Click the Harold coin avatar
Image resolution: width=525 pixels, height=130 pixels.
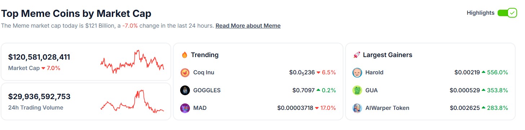[357, 73]
